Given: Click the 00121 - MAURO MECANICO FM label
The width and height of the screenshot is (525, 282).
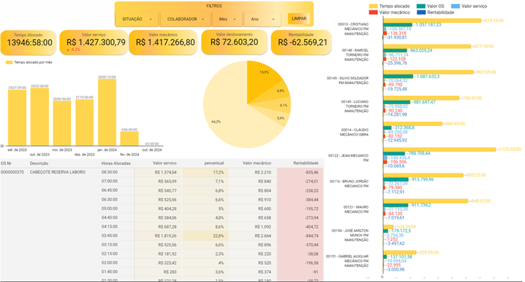Looking at the screenshot, I should [356, 210].
